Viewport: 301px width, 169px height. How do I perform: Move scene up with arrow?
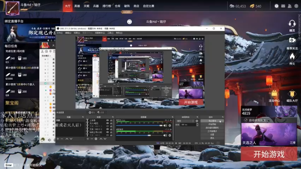[x=67, y=139]
